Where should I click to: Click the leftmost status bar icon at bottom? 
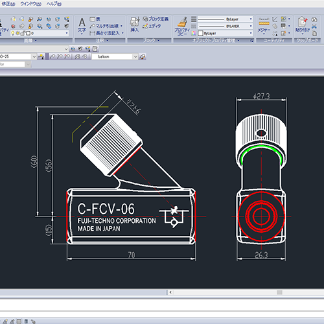point(5,321)
